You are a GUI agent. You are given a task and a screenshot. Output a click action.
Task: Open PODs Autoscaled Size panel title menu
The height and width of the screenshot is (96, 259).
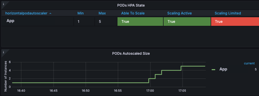tap(131, 53)
